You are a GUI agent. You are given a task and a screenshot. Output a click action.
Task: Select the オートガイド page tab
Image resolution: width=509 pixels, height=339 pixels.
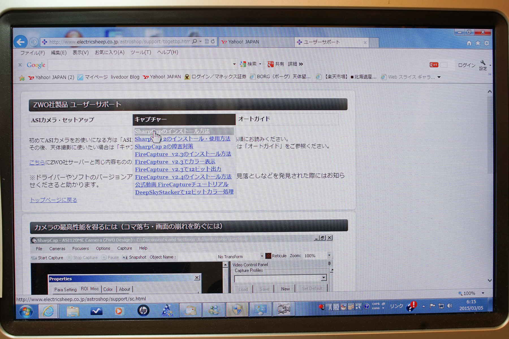click(x=287, y=119)
